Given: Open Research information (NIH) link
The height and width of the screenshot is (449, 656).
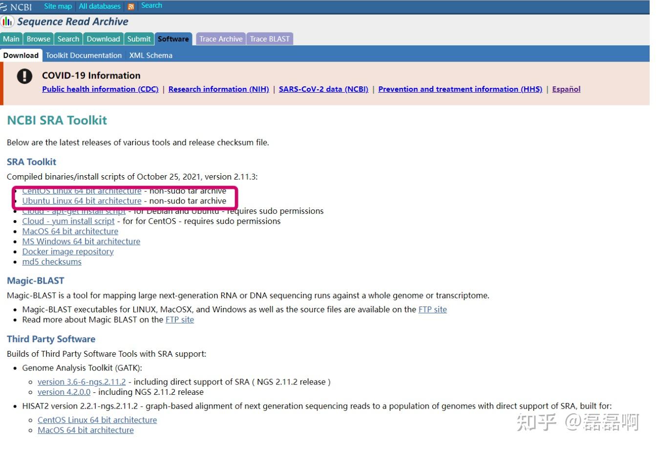Looking at the screenshot, I should (x=219, y=89).
